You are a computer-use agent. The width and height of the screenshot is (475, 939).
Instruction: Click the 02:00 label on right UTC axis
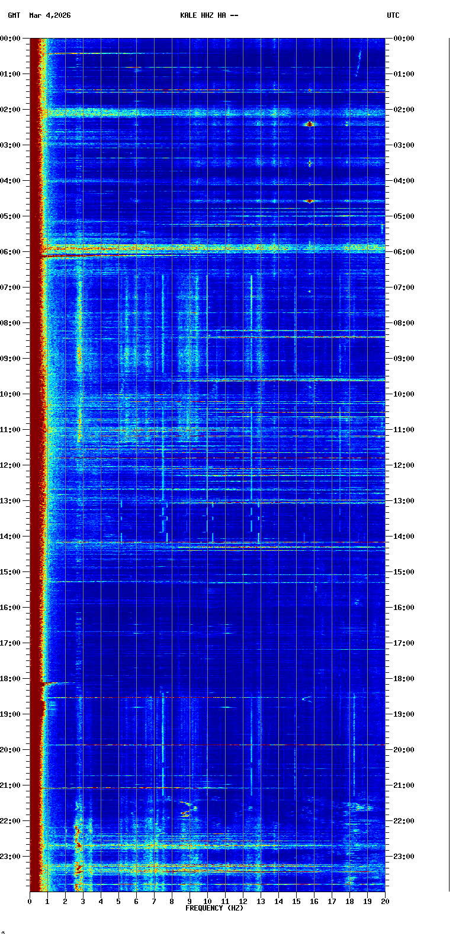pos(404,110)
